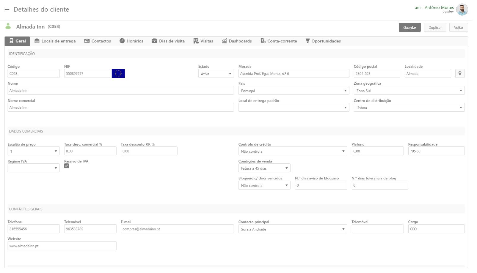
Task: Open the hamburger menu icon
Action: tap(7, 10)
